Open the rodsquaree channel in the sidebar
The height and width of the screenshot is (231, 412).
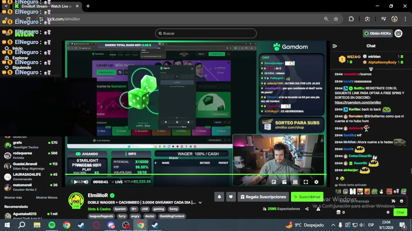[31, 155]
